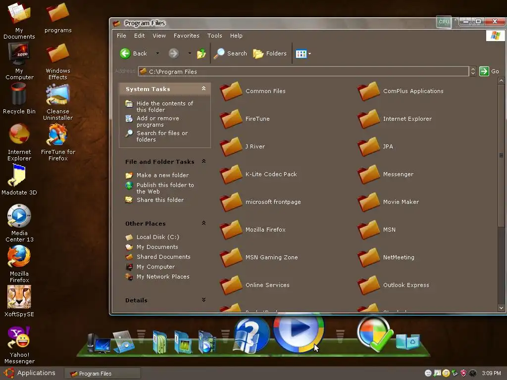This screenshot has height=380, width=507.
Task: Click Publish this folder to the Web
Action: click(x=165, y=188)
